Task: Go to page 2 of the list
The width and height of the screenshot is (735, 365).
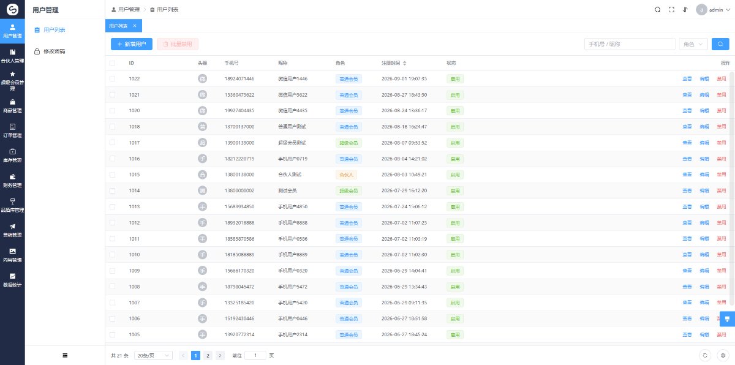Action: pyautogui.click(x=208, y=355)
